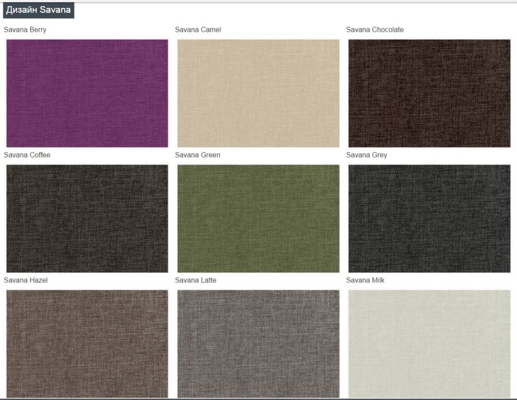Pick the Savana Latte fabric swatch
This screenshot has width=517, height=400.
click(x=258, y=344)
